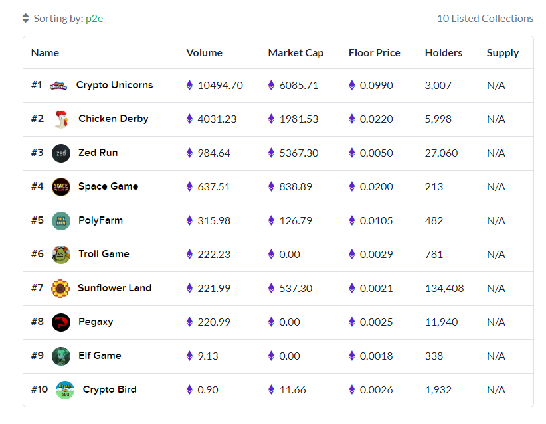The width and height of the screenshot is (546, 424).
Task: Click the Zed Run logo icon
Action: (61, 153)
